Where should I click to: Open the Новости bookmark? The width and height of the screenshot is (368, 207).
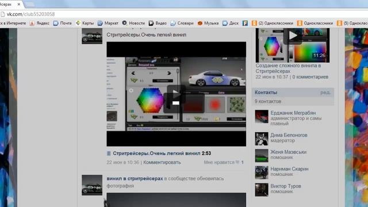[x=133, y=23]
